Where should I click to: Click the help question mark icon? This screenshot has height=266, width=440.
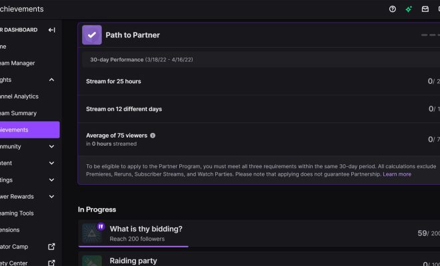393,9
